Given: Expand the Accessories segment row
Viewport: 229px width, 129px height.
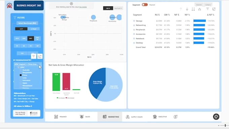Looking at the screenshot, I should (x=134, y=34).
